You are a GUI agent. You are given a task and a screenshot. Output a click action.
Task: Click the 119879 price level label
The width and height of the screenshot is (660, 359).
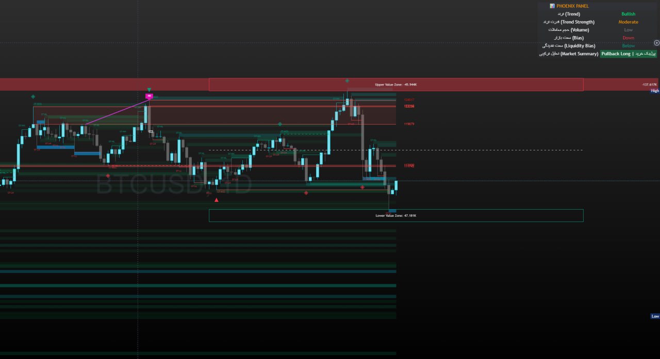coord(409,124)
